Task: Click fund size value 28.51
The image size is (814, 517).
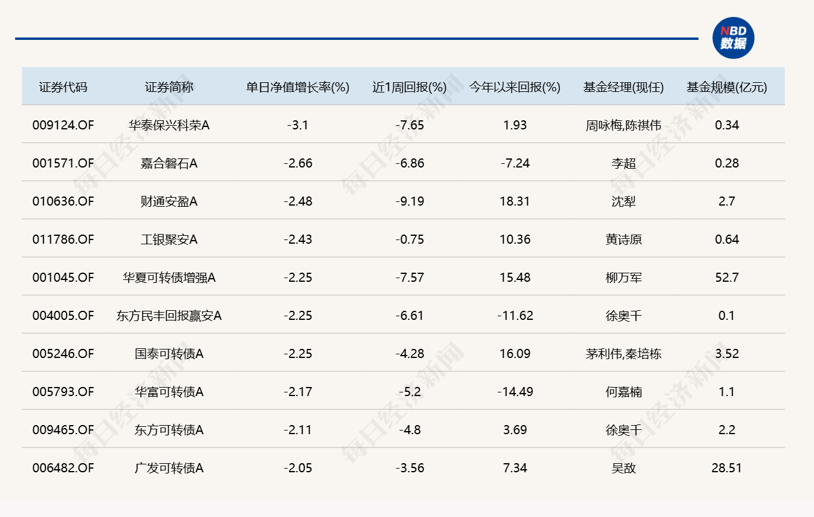Action: pyautogui.click(x=727, y=468)
